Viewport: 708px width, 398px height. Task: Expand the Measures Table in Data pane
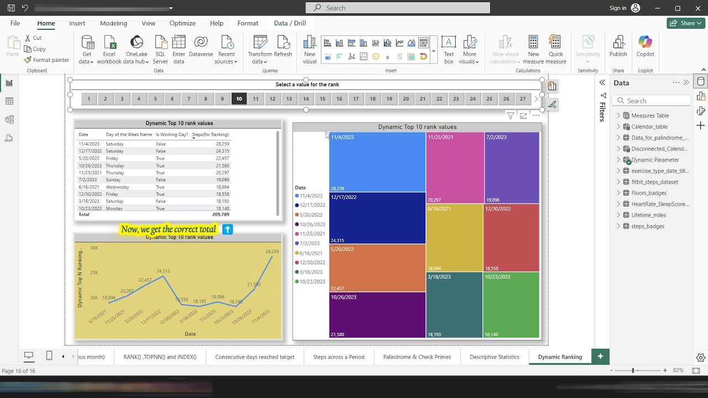click(618, 116)
